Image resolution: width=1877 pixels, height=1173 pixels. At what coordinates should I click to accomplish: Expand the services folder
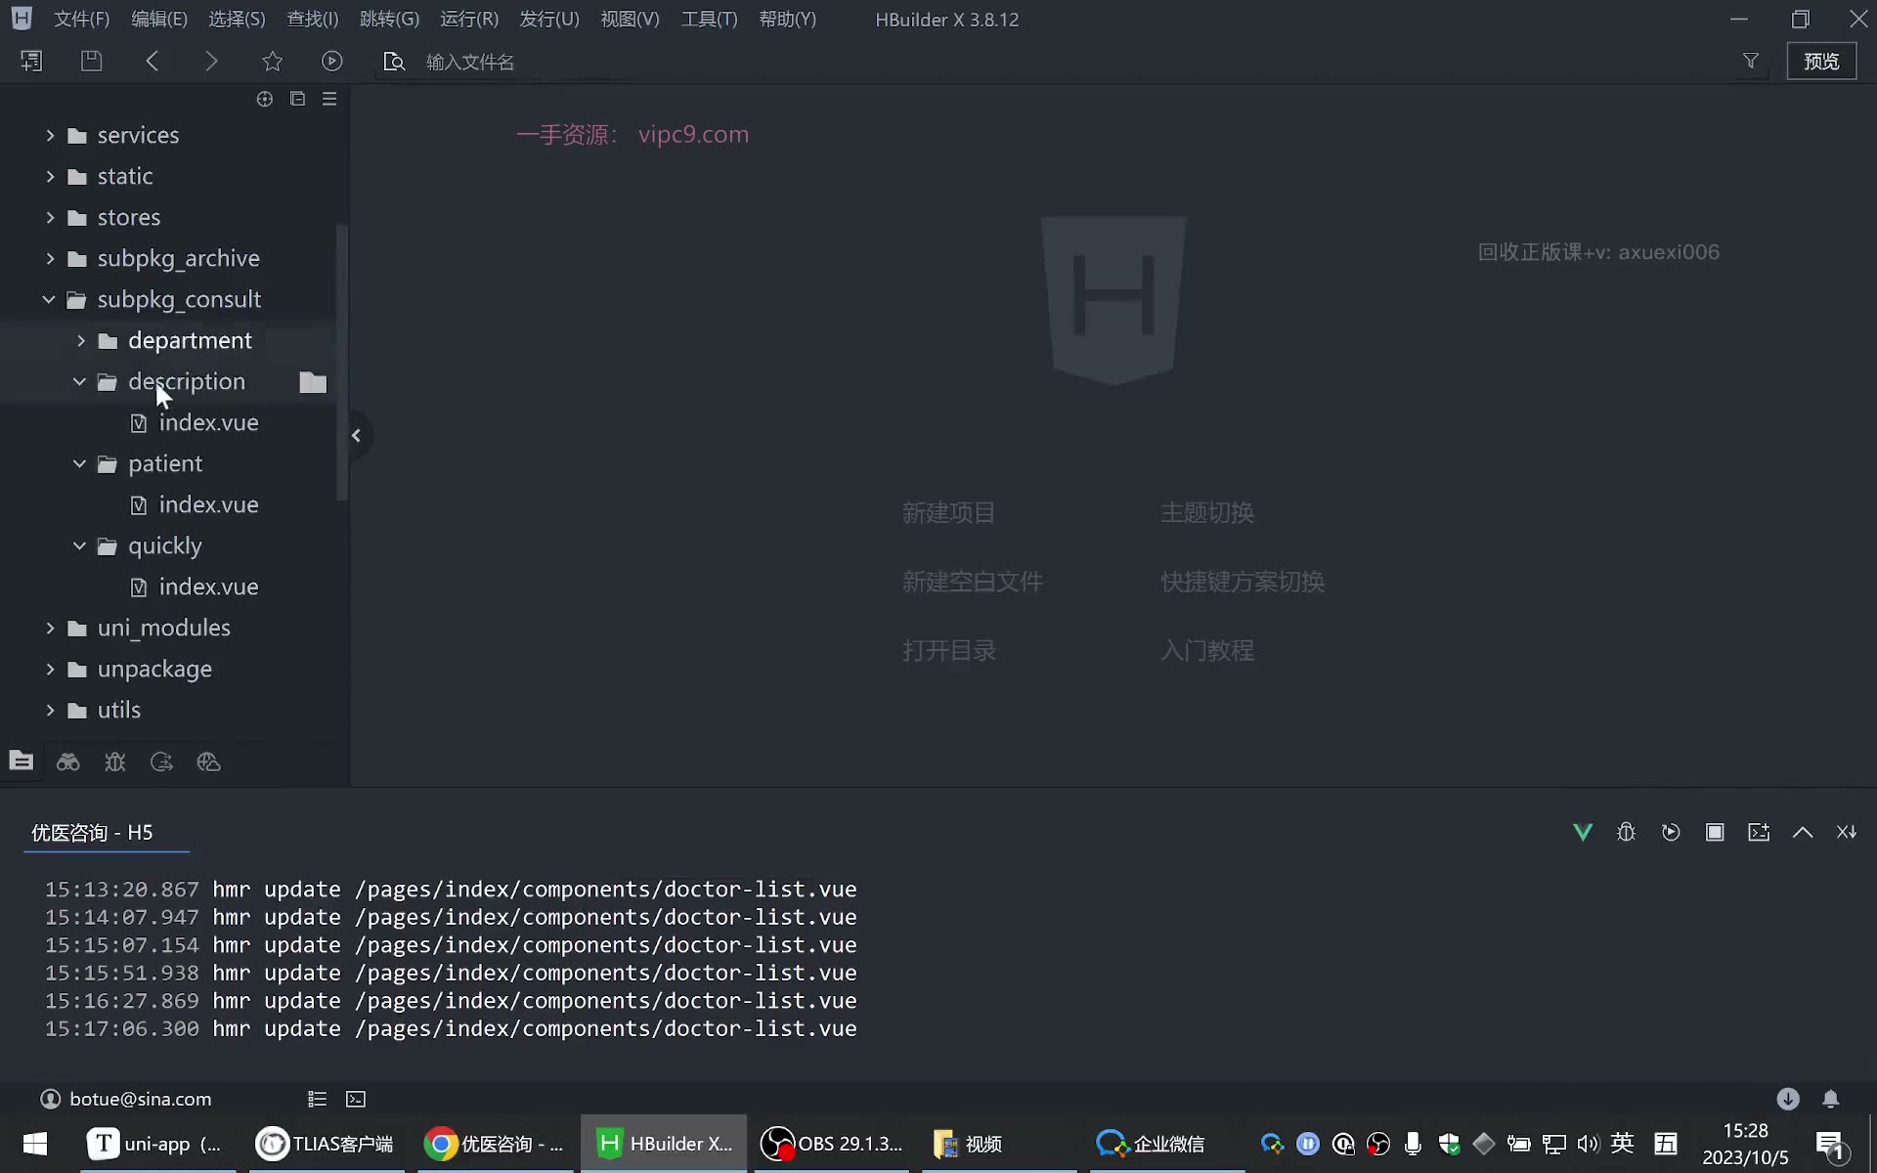pos(50,135)
